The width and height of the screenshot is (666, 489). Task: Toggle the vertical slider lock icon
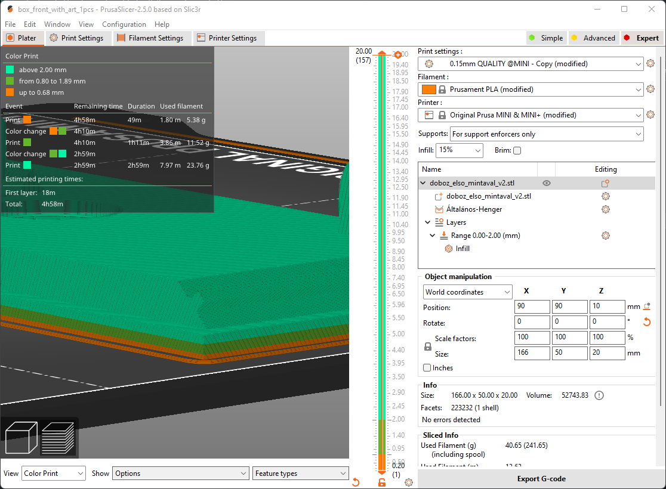point(382,482)
